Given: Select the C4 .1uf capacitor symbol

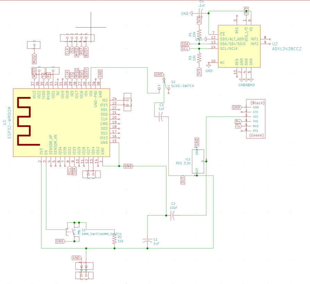Looking at the screenshot, I should pos(201,13).
